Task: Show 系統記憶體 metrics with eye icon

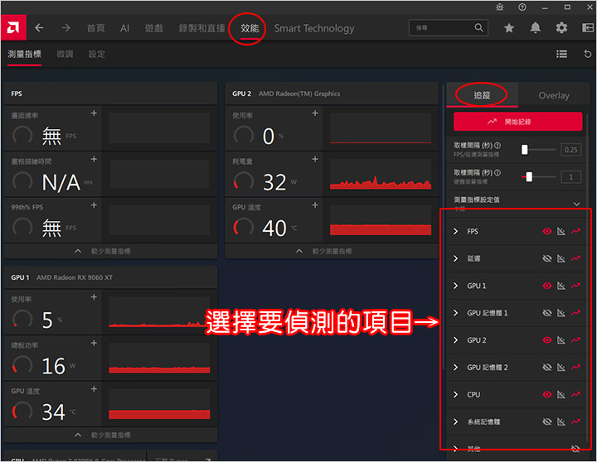Action: click(x=547, y=421)
